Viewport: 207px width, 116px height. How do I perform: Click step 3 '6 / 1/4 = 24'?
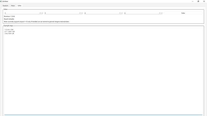(9, 34)
